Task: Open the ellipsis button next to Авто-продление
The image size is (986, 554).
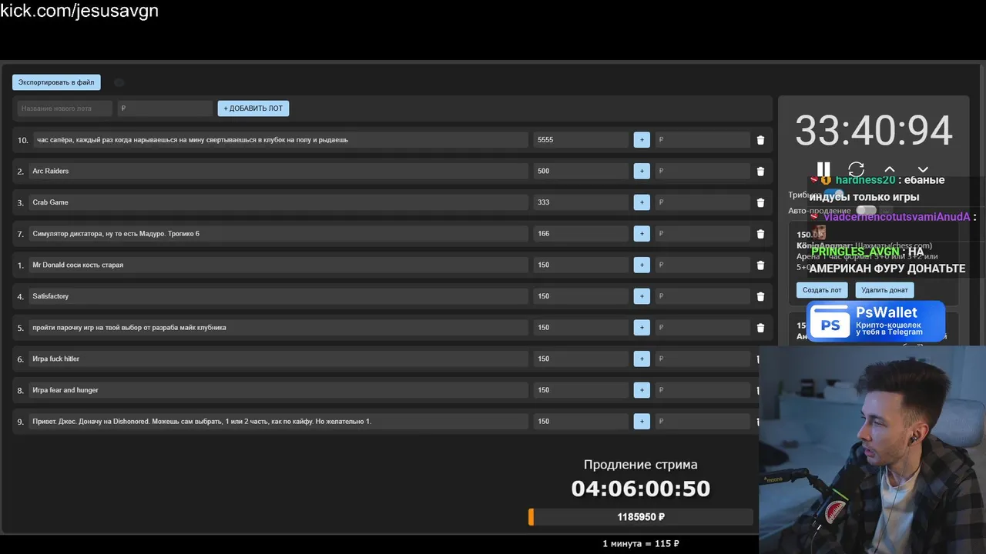Action: (886, 210)
